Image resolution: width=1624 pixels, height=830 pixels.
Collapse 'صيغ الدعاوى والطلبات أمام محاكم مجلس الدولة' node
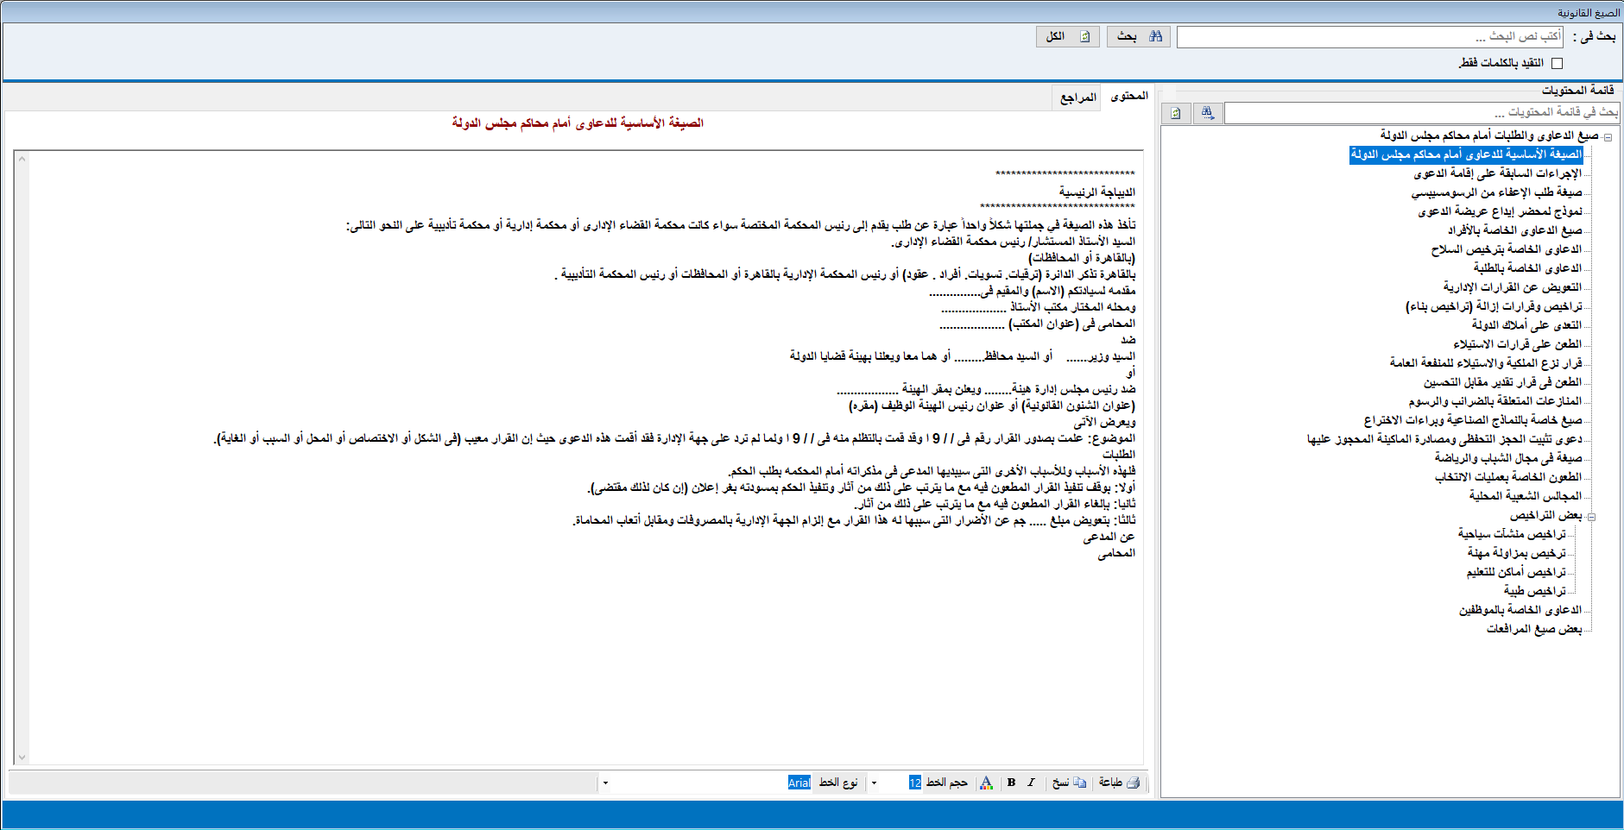[x=1608, y=136]
